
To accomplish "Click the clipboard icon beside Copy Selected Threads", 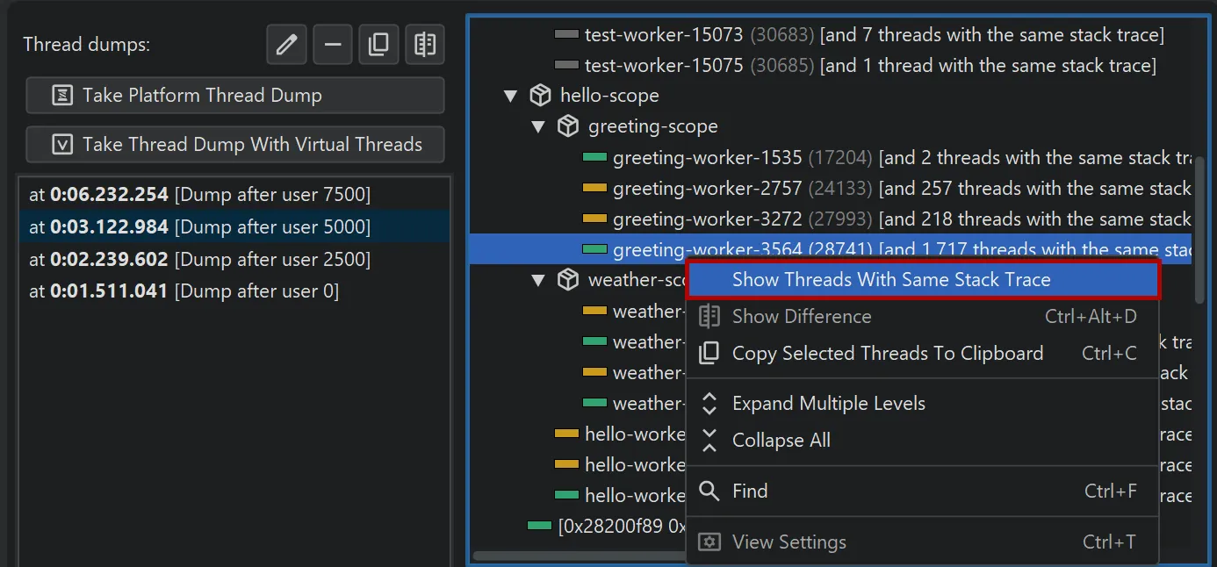I will [709, 353].
